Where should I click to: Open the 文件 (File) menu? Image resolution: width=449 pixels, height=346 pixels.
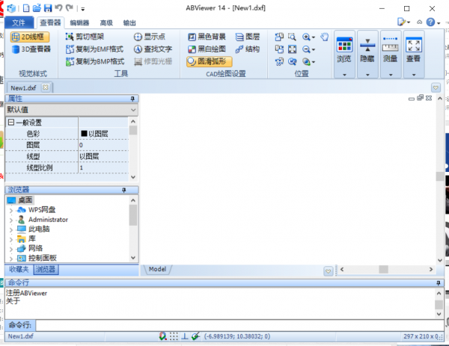(x=19, y=22)
